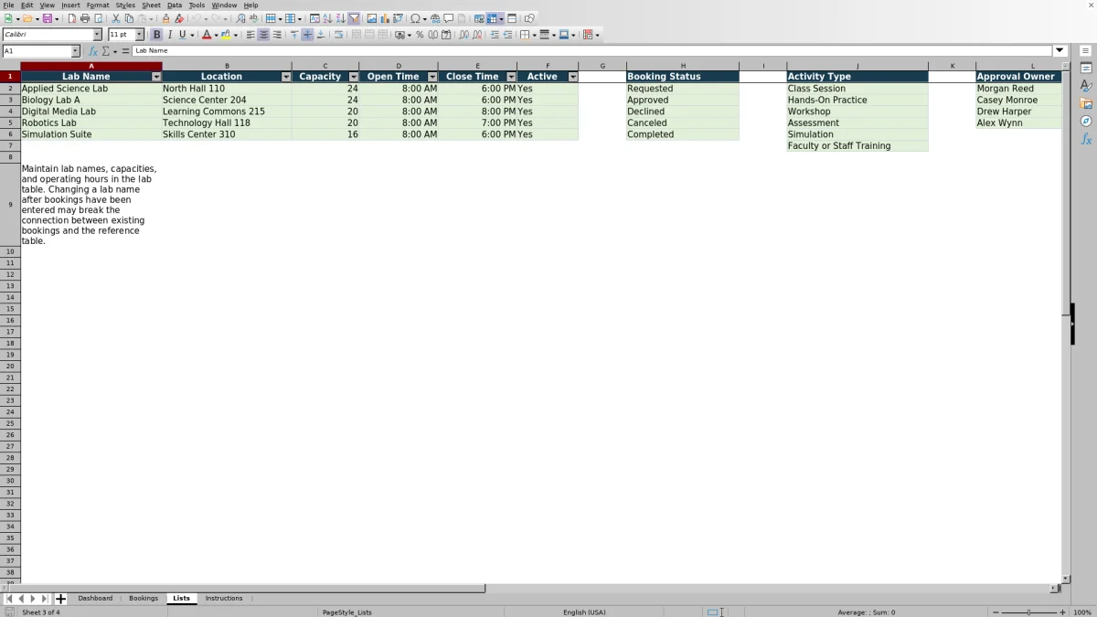Image resolution: width=1097 pixels, height=617 pixels.
Task: Toggle AutoFilter funnel button
Action: 354,18
